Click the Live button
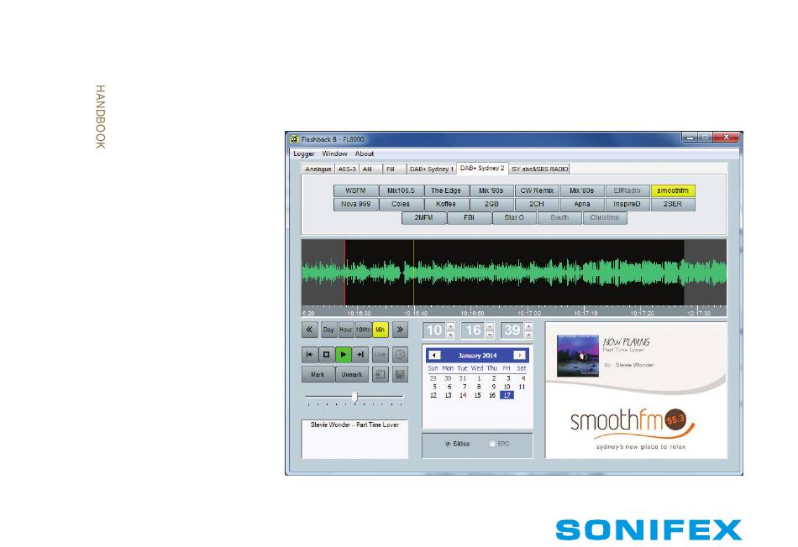Viewport: 798px width, 547px height. [x=380, y=354]
